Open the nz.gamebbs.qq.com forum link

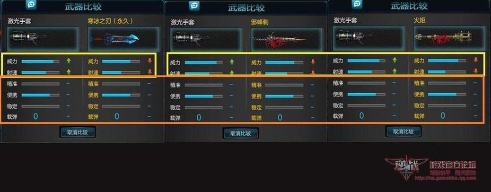[445, 178]
